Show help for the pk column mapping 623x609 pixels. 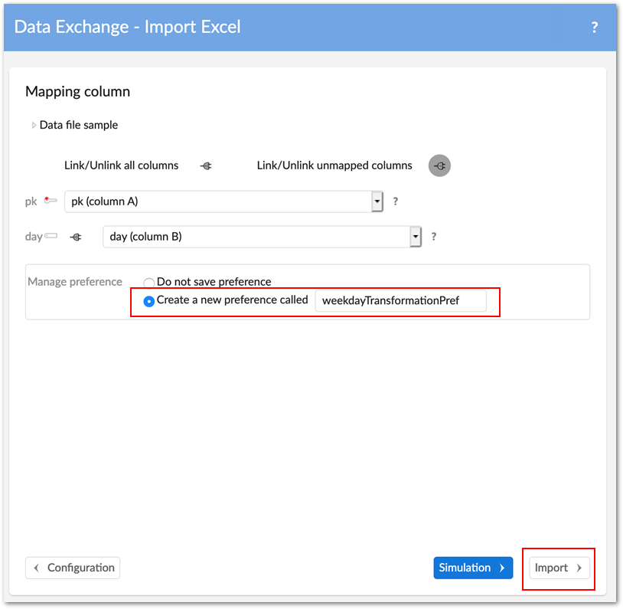(396, 201)
